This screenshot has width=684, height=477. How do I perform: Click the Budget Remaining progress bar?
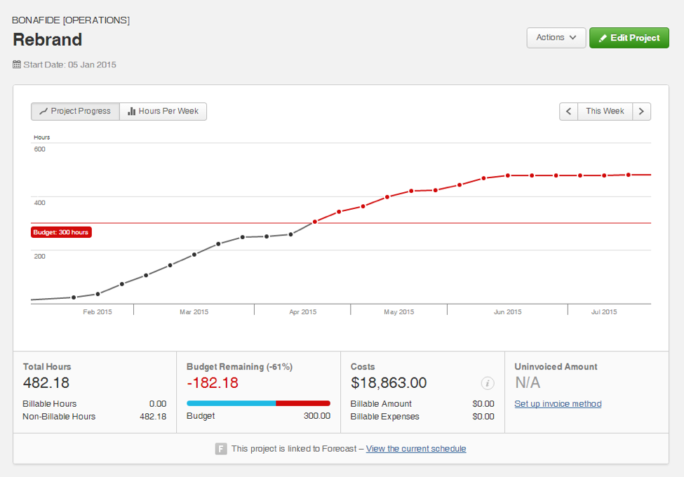click(258, 403)
